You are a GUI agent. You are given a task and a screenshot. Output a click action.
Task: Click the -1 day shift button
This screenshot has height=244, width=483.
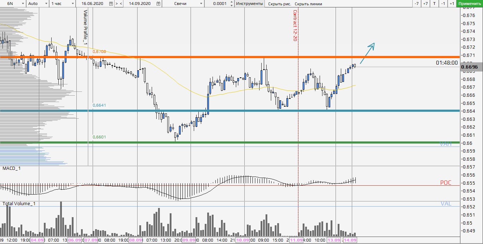443,4
